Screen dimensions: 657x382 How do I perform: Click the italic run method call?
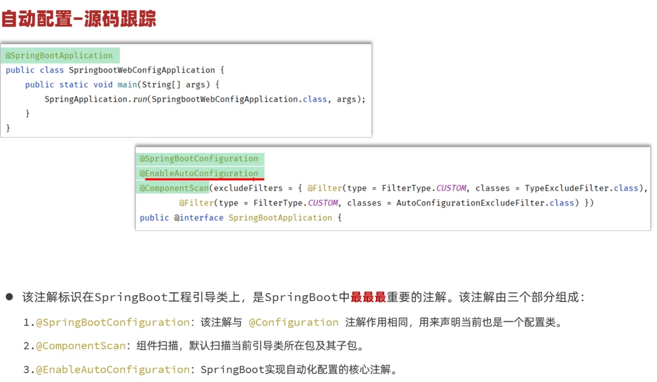(x=140, y=99)
